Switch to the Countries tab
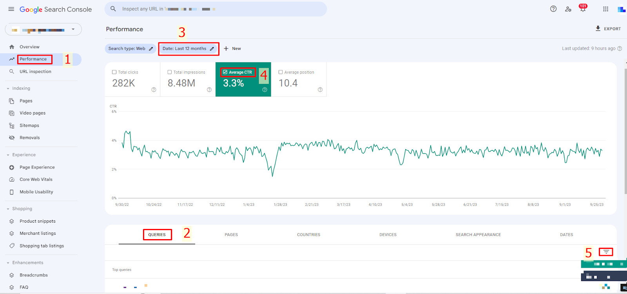This screenshot has width=627, height=294. pyautogui.click(x=308, y=235)
